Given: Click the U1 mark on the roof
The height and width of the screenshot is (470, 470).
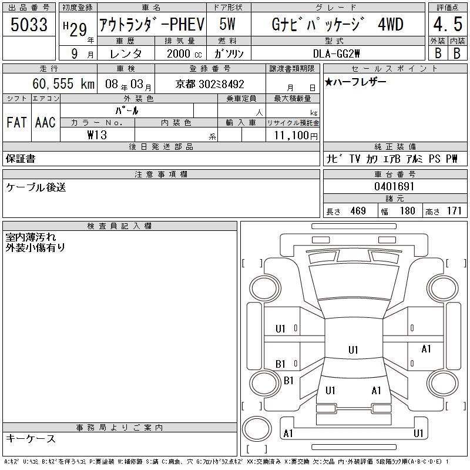Looking at the screenshot, I should (x=353, y=350).
